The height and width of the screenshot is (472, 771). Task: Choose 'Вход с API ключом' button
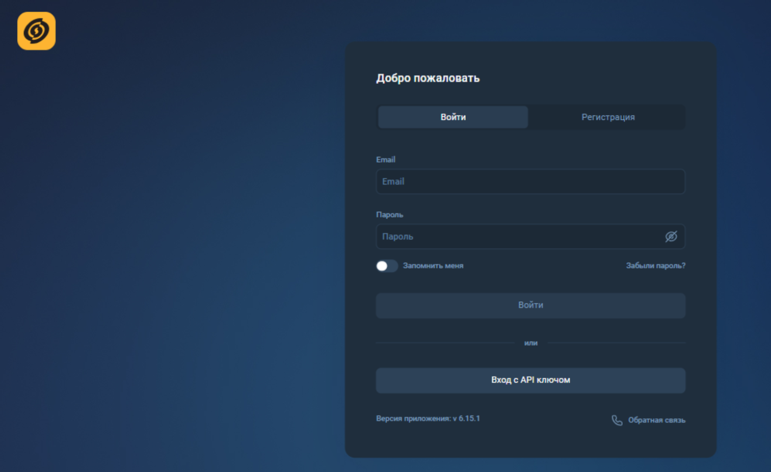pyautogui.click(x=530, y=380)
